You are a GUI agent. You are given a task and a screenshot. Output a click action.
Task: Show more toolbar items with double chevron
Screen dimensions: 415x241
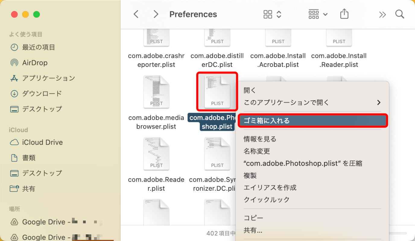[382, 14]
